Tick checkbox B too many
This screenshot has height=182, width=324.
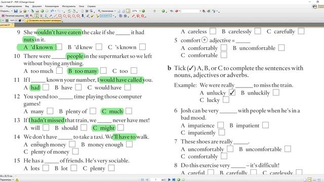tap(103, 71)
